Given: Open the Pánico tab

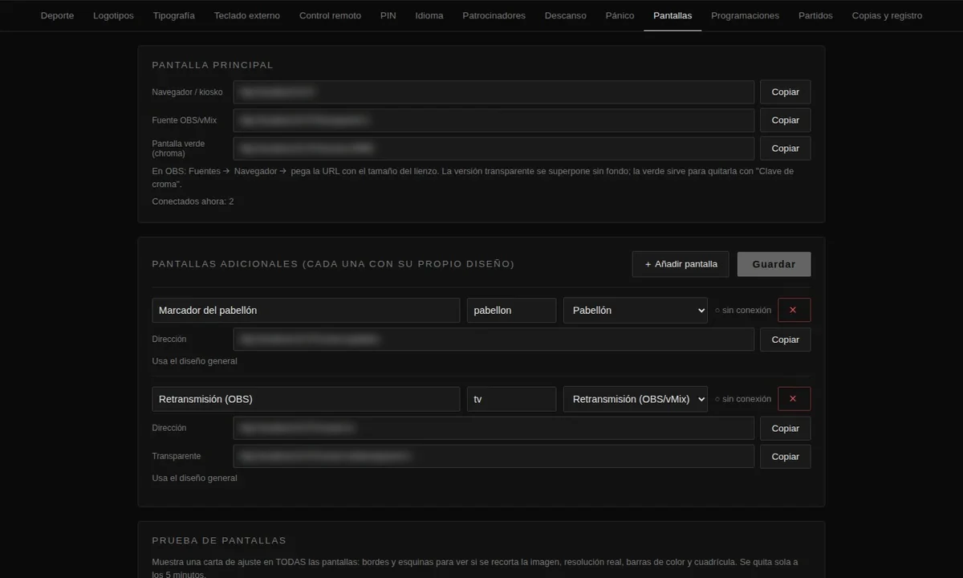Looking at the screenshot, I should [x=620, y=15].
